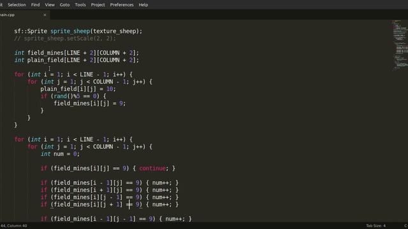The image size is (408, 229).
Task: Open the Preferences menu
Action: click(122, 4)
